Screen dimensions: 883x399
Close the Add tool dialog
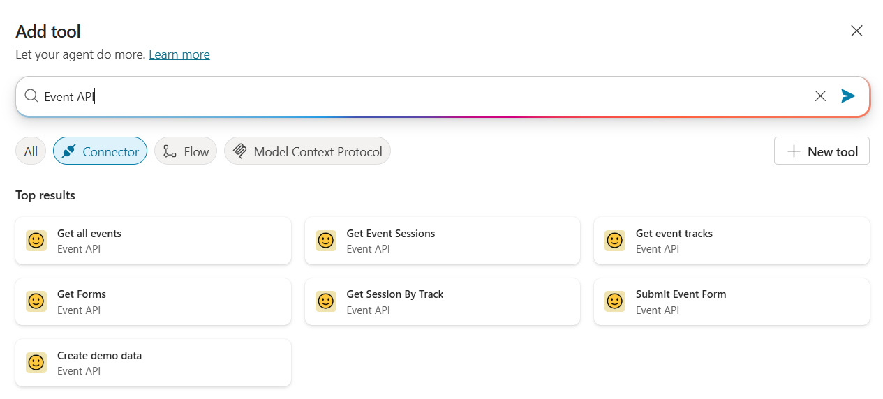pyautogui.click(x=856, y=31)
